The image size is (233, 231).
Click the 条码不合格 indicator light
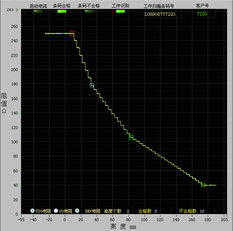(89, 11)
